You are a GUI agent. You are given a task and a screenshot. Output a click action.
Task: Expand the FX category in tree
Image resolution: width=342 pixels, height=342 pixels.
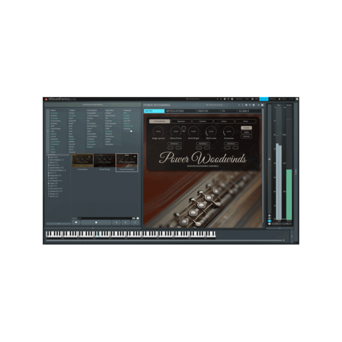point(48,173)
